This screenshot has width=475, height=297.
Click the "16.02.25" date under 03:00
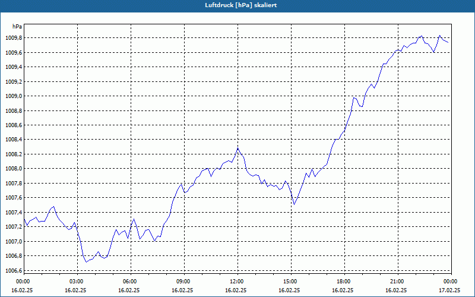[75, 290]
